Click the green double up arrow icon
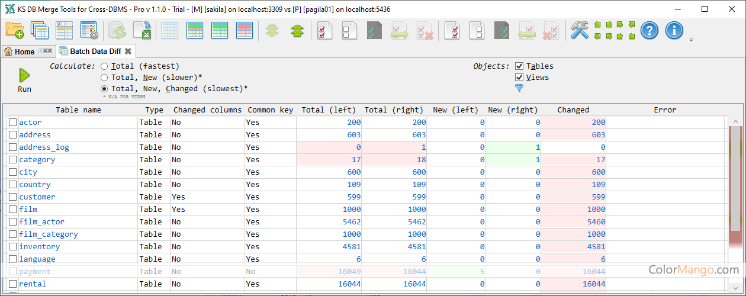Image resolution: width=746 pixels, height=296 pixels. point(297,30)
